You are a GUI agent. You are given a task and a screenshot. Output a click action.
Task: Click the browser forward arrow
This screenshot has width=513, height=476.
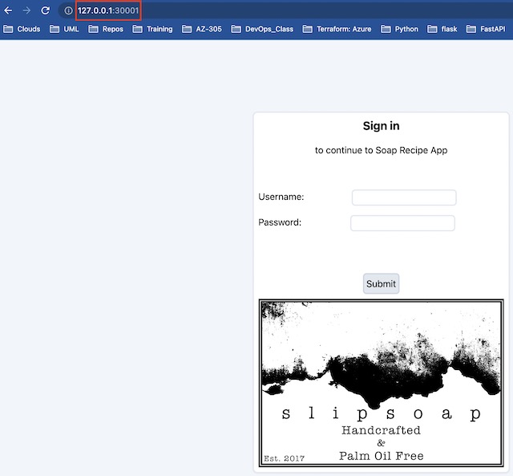click(26, 10)
